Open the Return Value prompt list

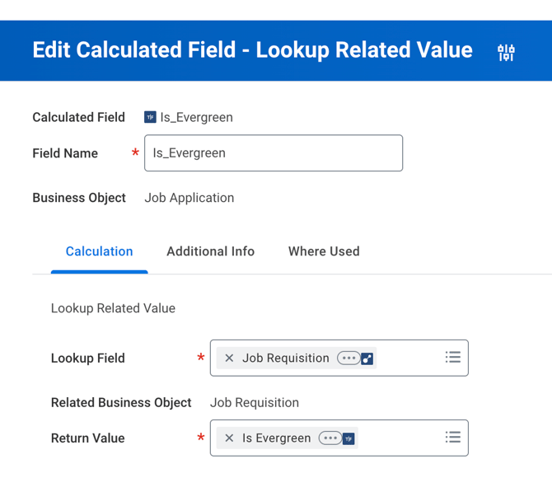point(453,437)
